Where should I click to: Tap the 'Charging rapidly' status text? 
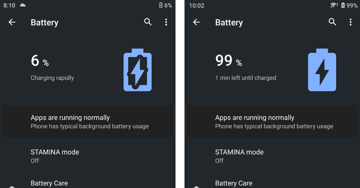point(52,78)
